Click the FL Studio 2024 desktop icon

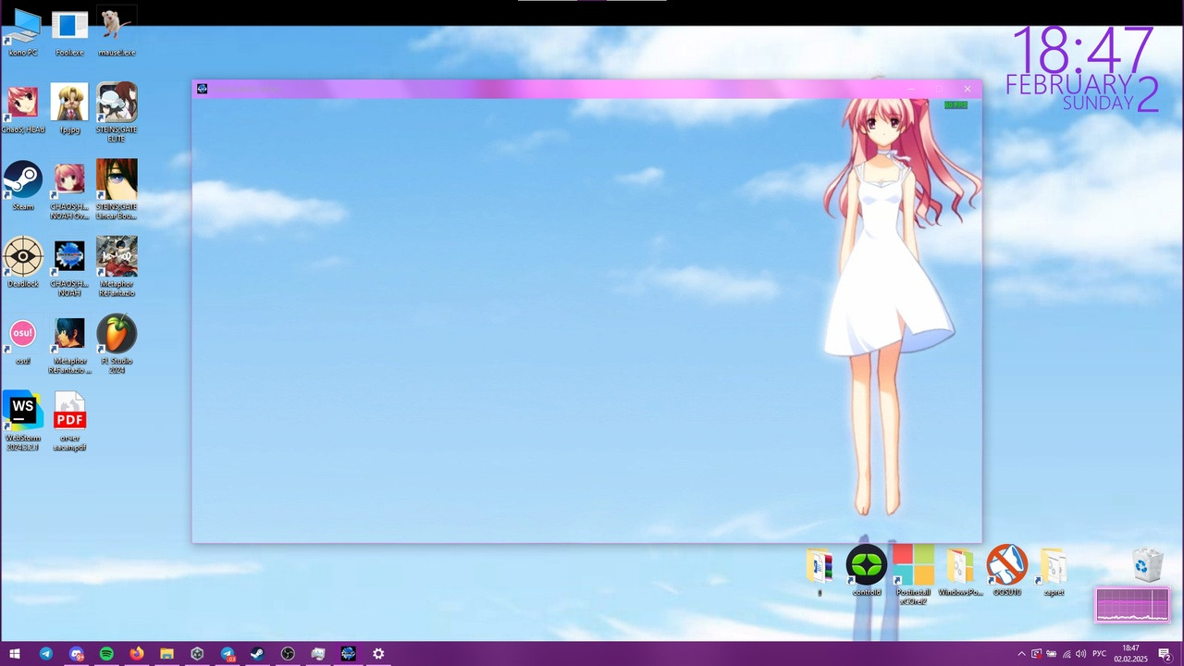coord(117,335)
